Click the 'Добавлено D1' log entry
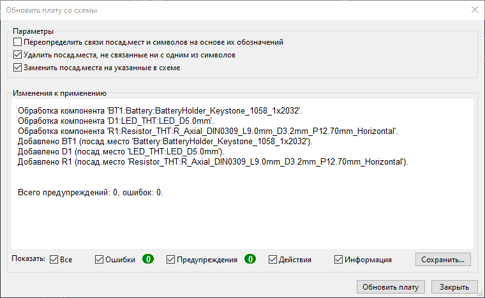Image resolution: width=485 pixels, height=298 pixels. pyautogui.click(x=120, y=151)
